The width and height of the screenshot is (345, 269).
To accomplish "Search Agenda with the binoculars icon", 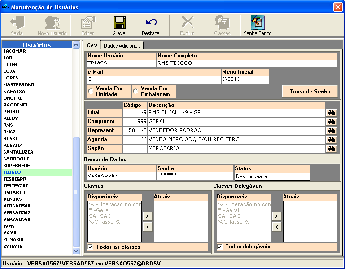I will point(331,140).
